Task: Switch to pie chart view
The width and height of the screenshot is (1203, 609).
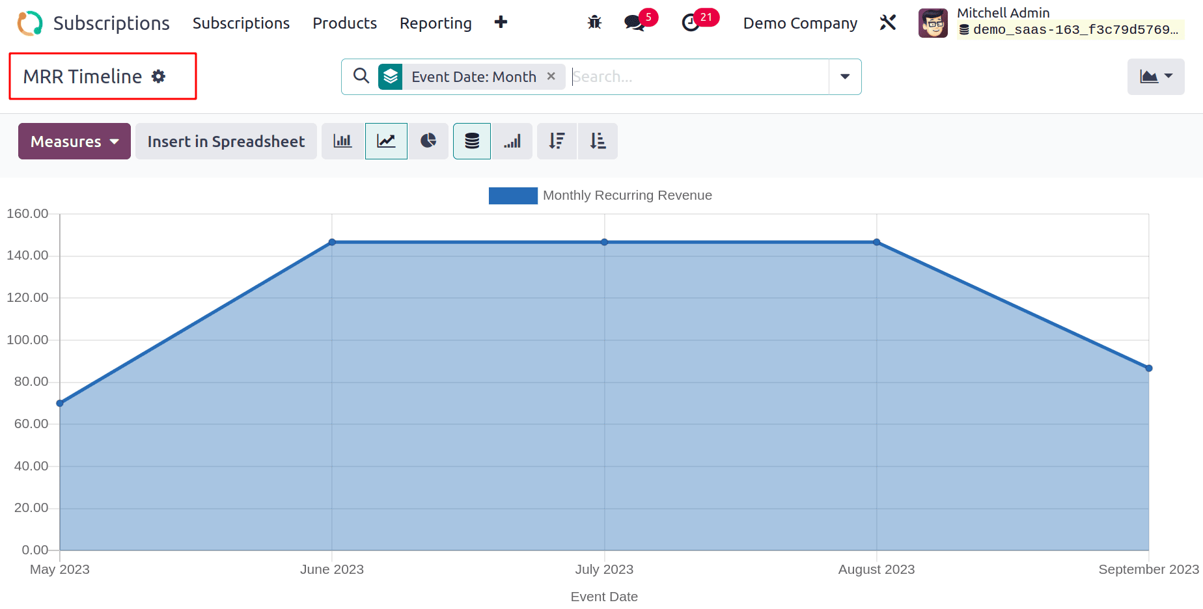Action: pyautogui.click(x=428, y=141)
